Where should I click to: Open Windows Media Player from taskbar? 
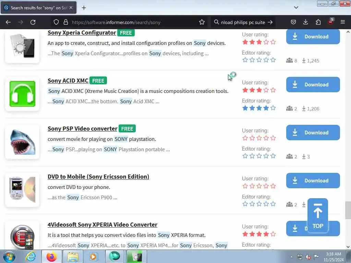(x=93, y=256)
